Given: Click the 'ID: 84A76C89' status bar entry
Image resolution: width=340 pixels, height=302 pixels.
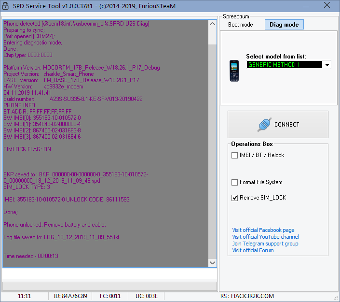Looking at the screenshot, I should pyautogui.click(x=70, y=296).
